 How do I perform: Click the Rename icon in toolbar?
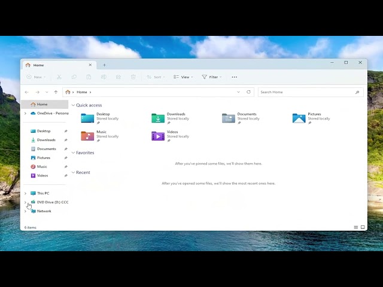(104, 77)
